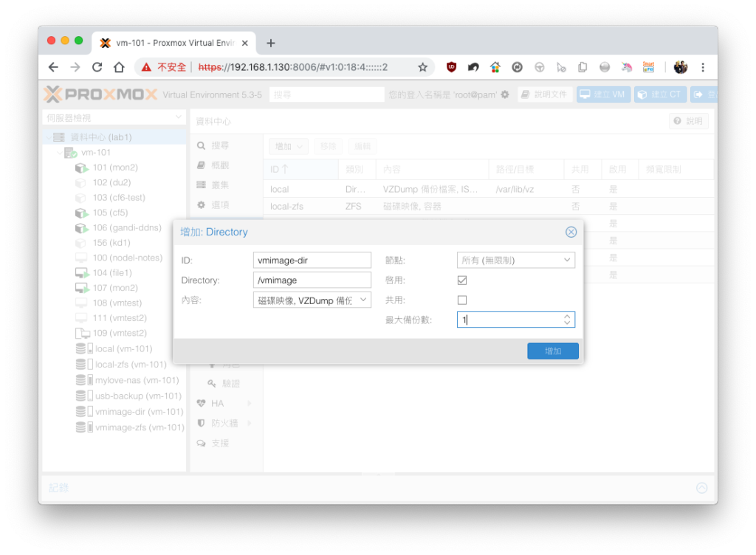Close the 增加: Directory dialog

tap(571, 232)
